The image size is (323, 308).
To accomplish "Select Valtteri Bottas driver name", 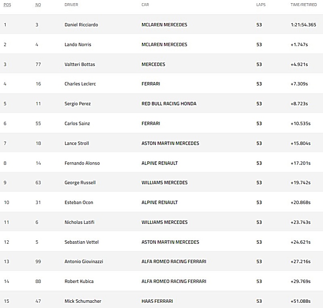I will point(80,64).
